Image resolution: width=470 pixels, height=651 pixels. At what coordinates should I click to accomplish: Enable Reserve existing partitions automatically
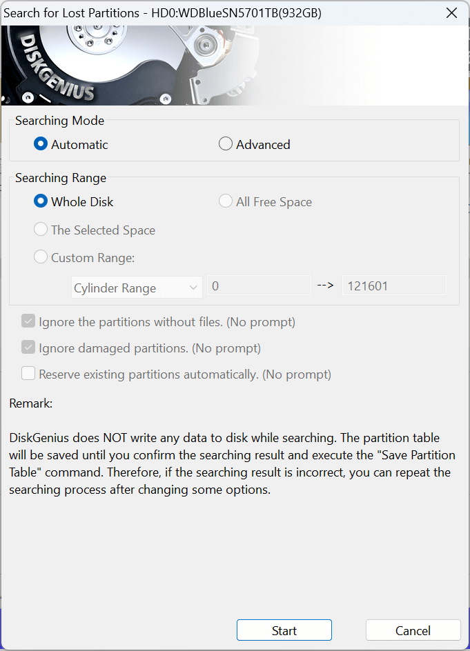coord(28,374)
